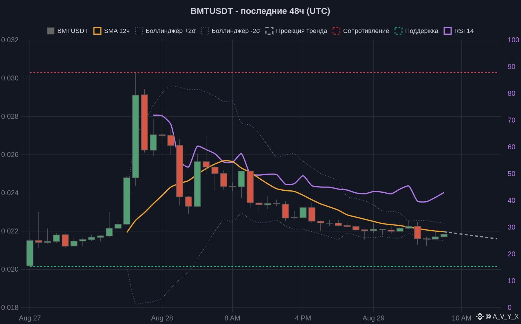Screen dimensions: 521x324
Task: Click the RSI axis value 70
Action: click(511, 120)
